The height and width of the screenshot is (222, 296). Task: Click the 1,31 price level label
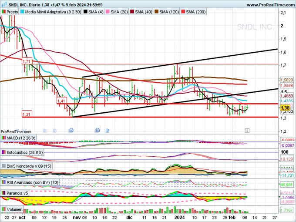[x=27, y=114]
